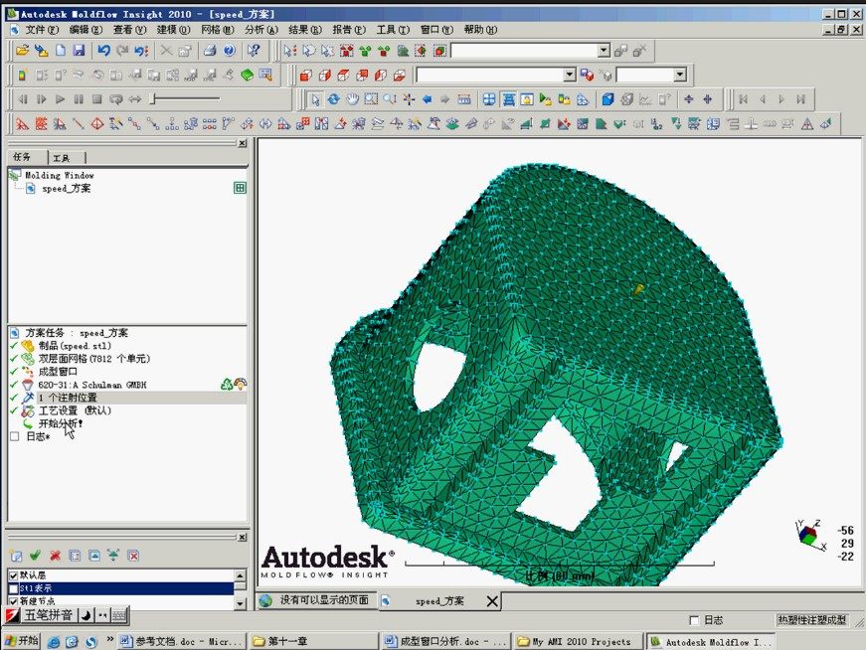Image resolution: width=866 pixels, height=650 pixels.
Task: Open the dropdown next to red cubes
Action: [570, 75]
